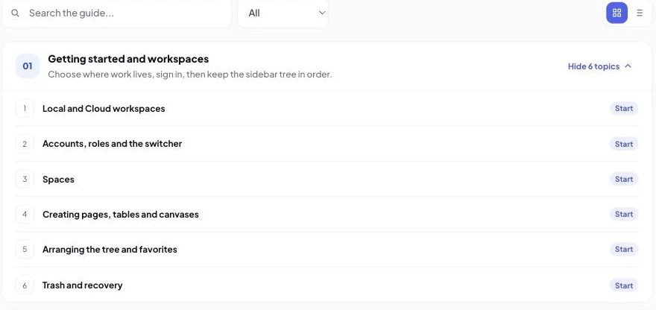The image size is (656, 310).
Task: Select the 01 section number badge
Action: (28, 66)
